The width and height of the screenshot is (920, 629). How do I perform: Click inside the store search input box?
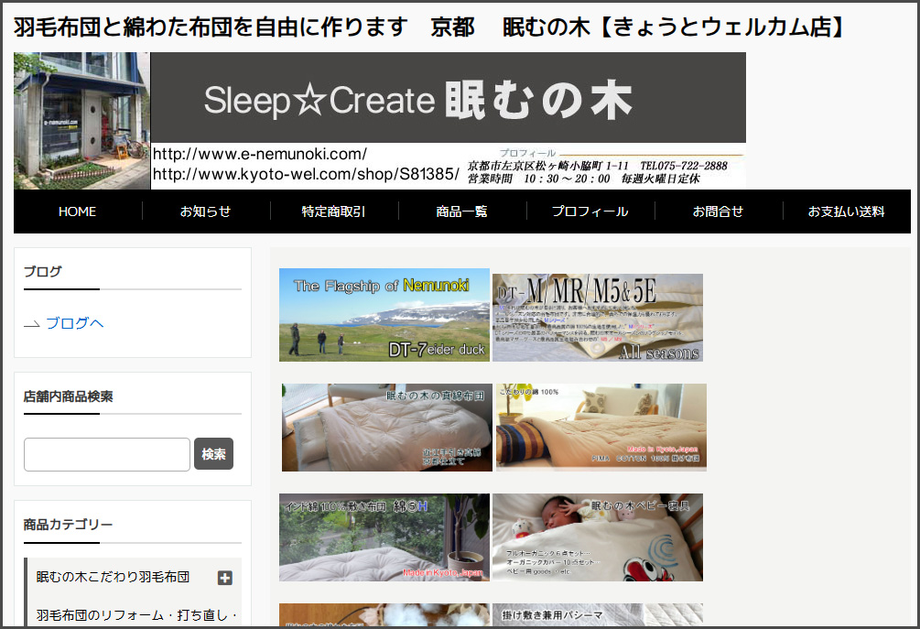click(x=106, y=454)
